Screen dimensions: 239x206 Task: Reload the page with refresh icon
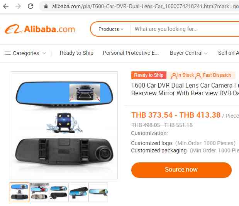[x=31, y=6]
